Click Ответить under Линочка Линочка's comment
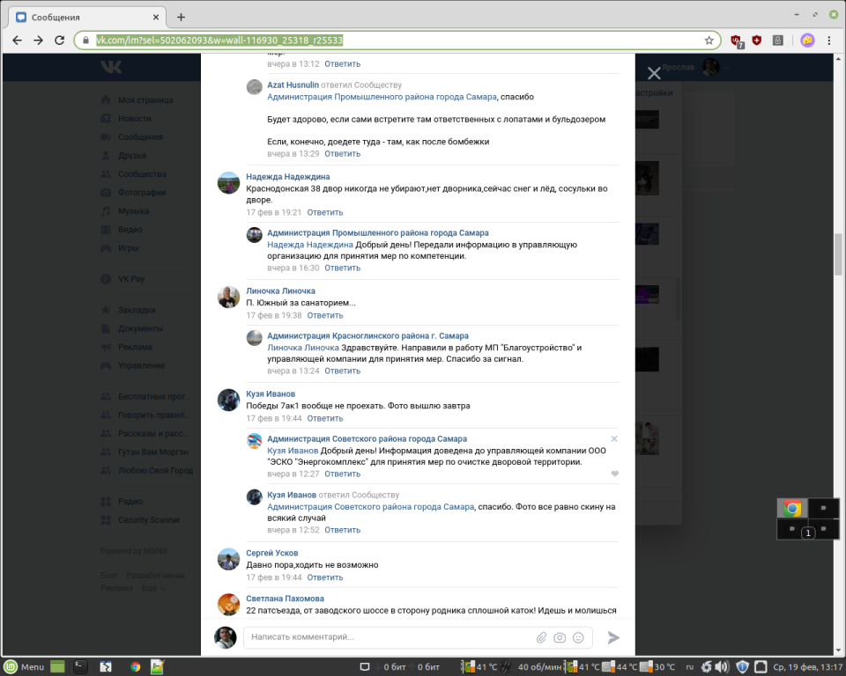846x676 pixels. point(325,315)
